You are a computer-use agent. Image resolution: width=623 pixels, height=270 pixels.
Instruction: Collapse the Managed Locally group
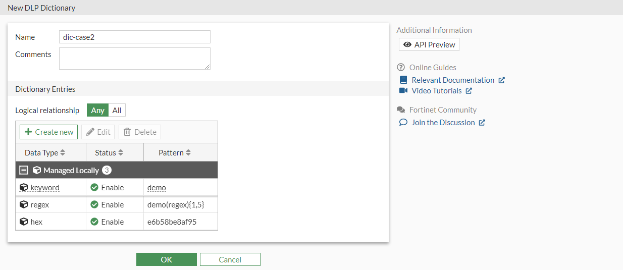tap(24, 170)
